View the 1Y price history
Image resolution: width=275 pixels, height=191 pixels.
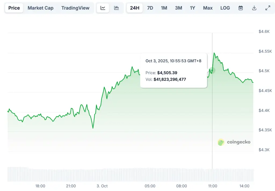point(193,8)
